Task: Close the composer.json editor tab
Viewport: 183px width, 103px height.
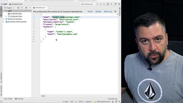Action: point(46,8)
